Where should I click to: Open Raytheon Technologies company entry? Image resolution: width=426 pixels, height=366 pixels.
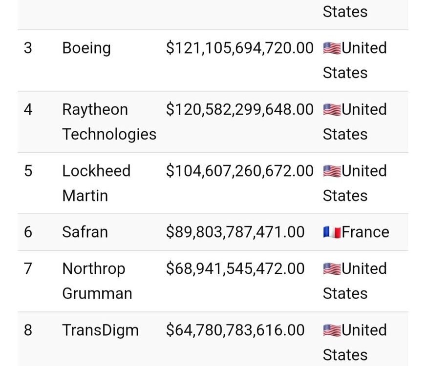(x=109, y=122)
